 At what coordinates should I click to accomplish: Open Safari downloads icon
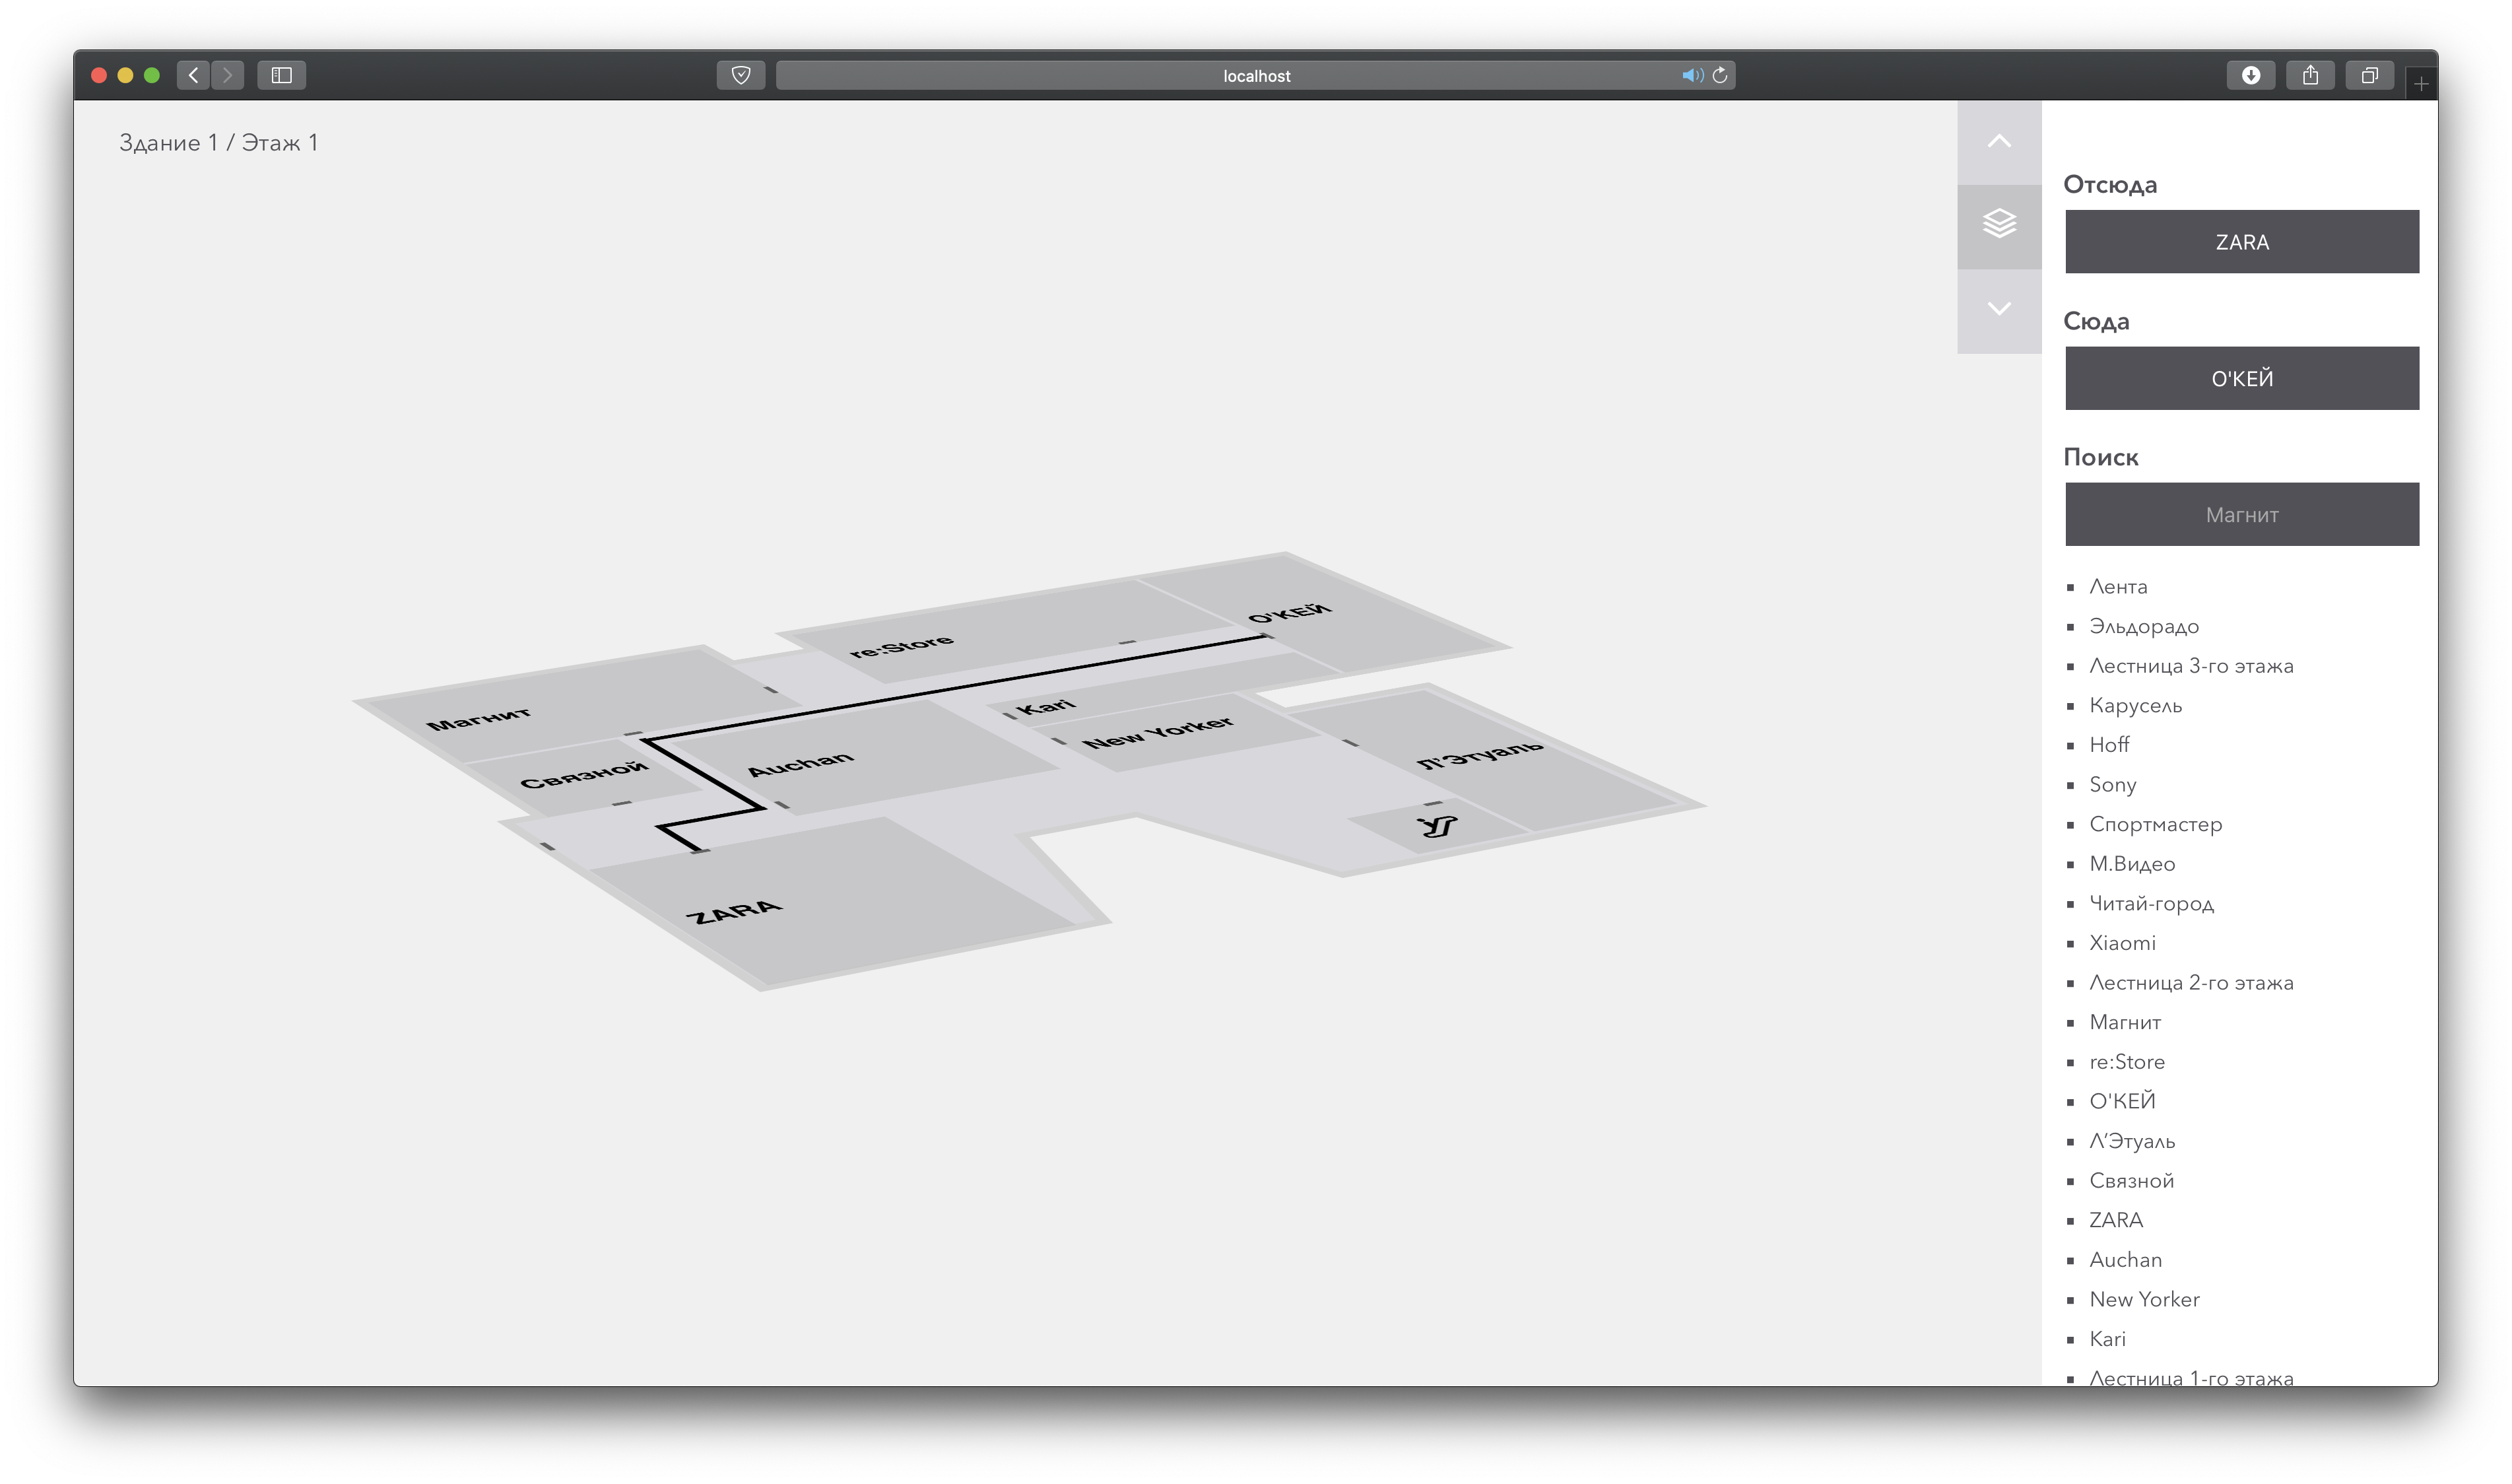(2250, 75)
